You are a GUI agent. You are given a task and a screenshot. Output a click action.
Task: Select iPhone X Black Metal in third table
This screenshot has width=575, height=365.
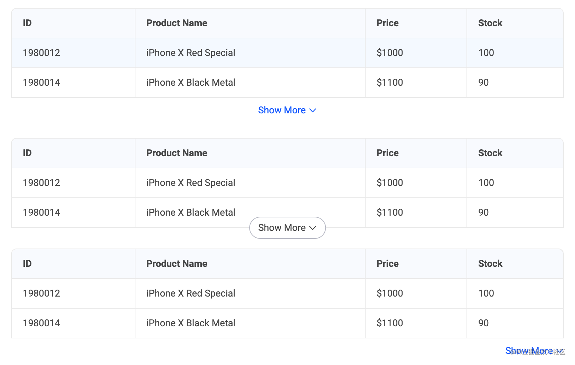click(x=191, y=323)
